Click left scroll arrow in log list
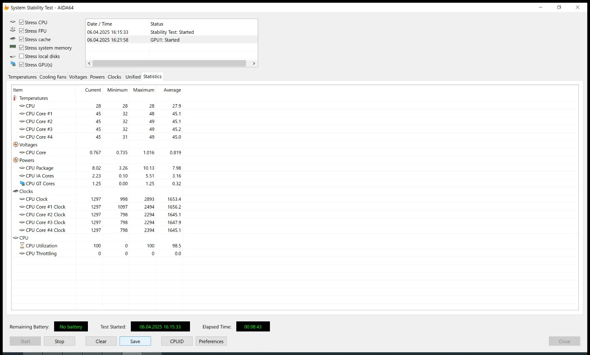The width and height of the screenshot is (590, 355). click(89, 63)
